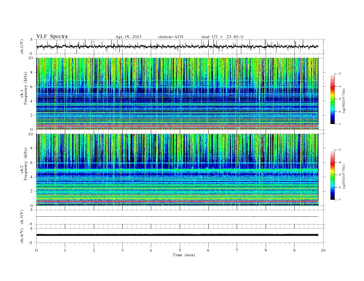Click the ch.2 spectrogram color scale bar

point(333,175)
